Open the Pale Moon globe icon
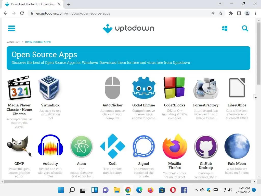Viewport: 261px width, 196px height. (237, 146)
